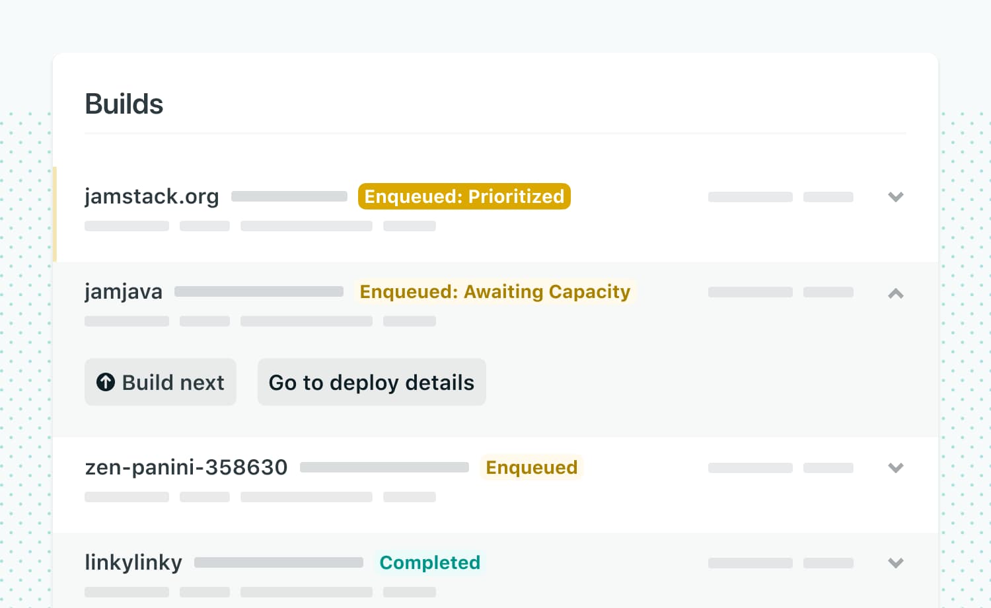Click the Enqueued: Prioritized status badge
Viewport: 991px width, 608px height.
coord(464,196)
